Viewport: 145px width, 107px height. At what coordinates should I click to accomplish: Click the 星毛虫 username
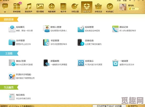tap(131, 6)
